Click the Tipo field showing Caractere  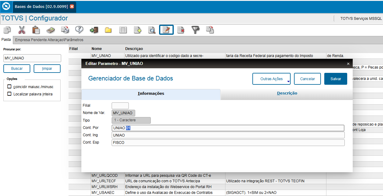pos(131,120)
